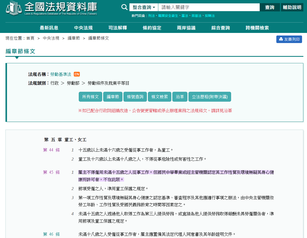Screen dimensions: 307x238
Task: Switch to the 沿革 history tab
Action: point(180,97)
